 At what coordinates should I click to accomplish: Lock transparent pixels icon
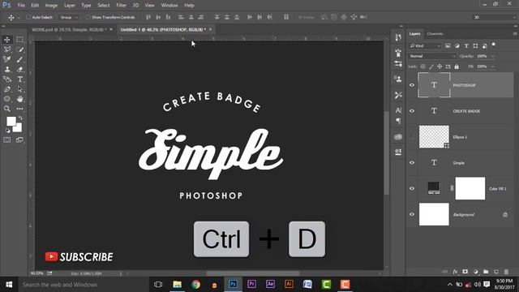pos(422,67)
